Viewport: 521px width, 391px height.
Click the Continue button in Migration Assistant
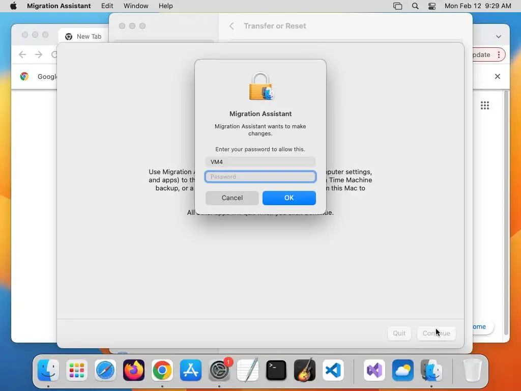436,333
